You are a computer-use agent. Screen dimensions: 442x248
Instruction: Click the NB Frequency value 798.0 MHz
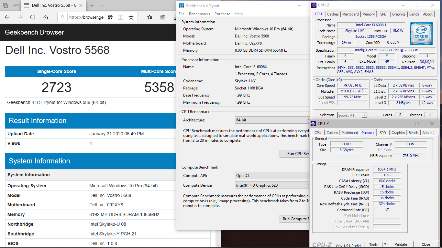(x=411, y=156)
